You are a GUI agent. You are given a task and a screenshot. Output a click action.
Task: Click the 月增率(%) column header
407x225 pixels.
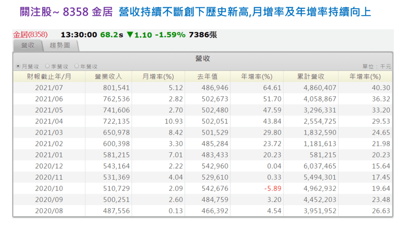tap(158, 77)
